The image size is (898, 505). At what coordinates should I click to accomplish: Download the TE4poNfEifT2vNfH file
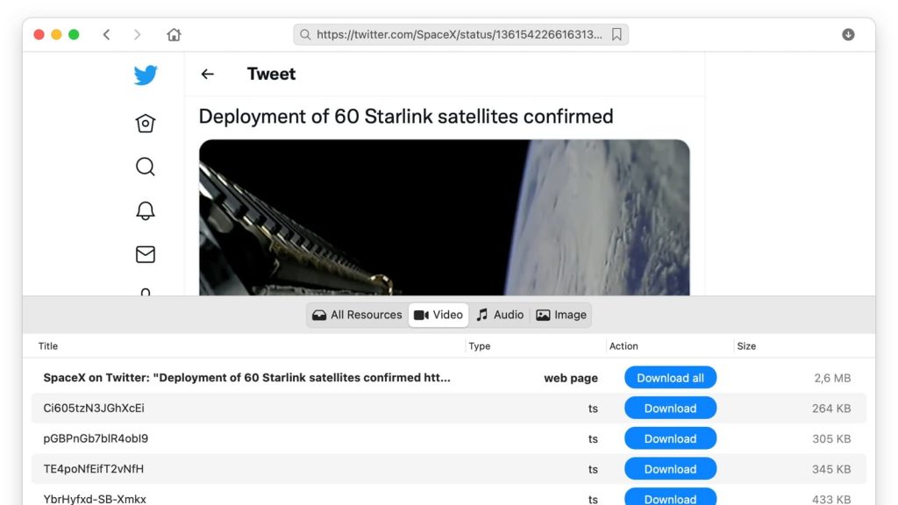670,469
